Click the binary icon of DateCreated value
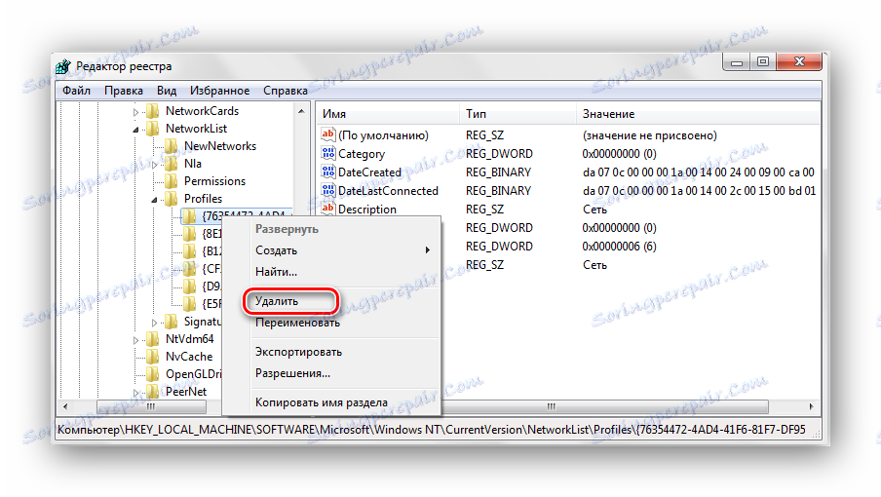 328,172
